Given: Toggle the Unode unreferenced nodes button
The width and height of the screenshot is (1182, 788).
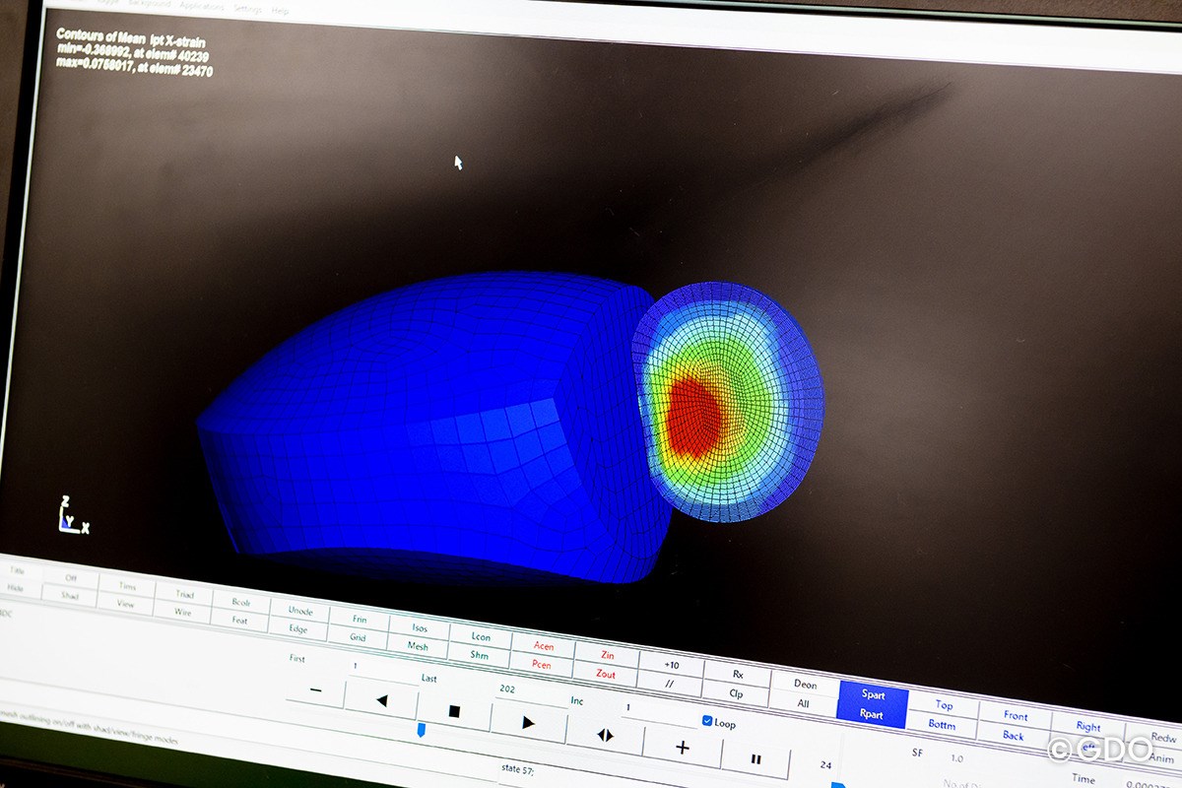Looking at the screenshot, I should pyautogui.click(x=300, y=611).
